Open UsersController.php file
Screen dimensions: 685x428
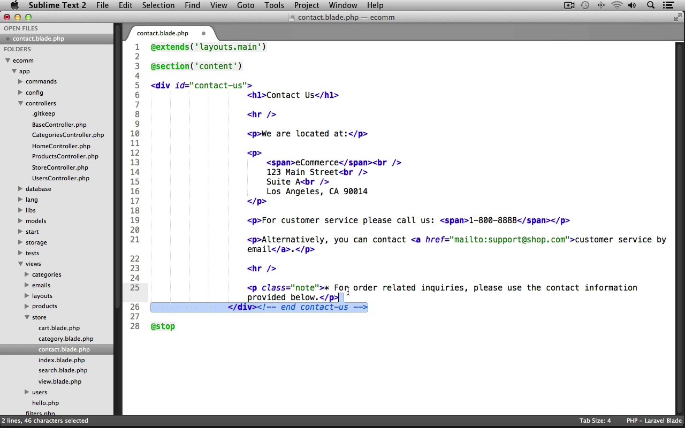point(60,178)
